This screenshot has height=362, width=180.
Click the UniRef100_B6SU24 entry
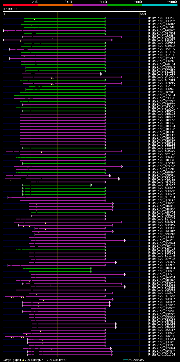(161, 349)
